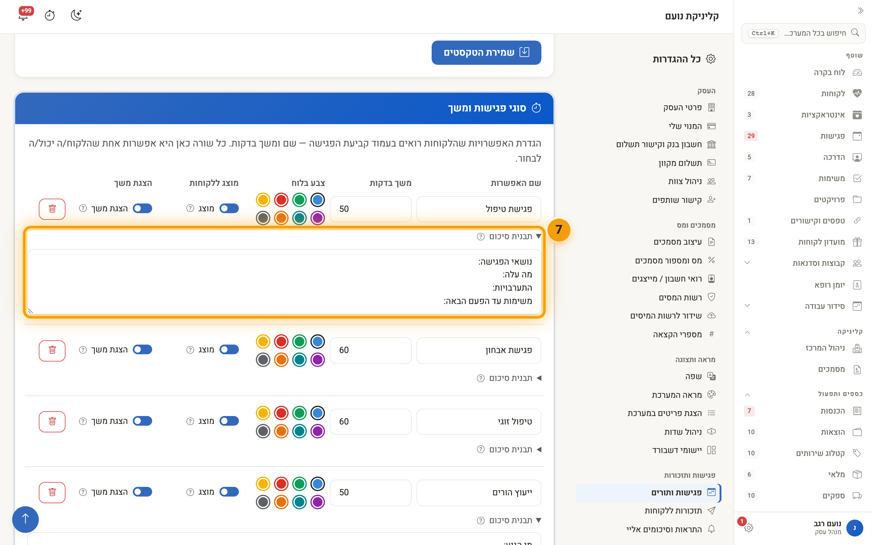Viewport: 873px width, 545px height.
Task: Pick purple calendar color for פגישת אבחון
Action: (x=317, y=359)
